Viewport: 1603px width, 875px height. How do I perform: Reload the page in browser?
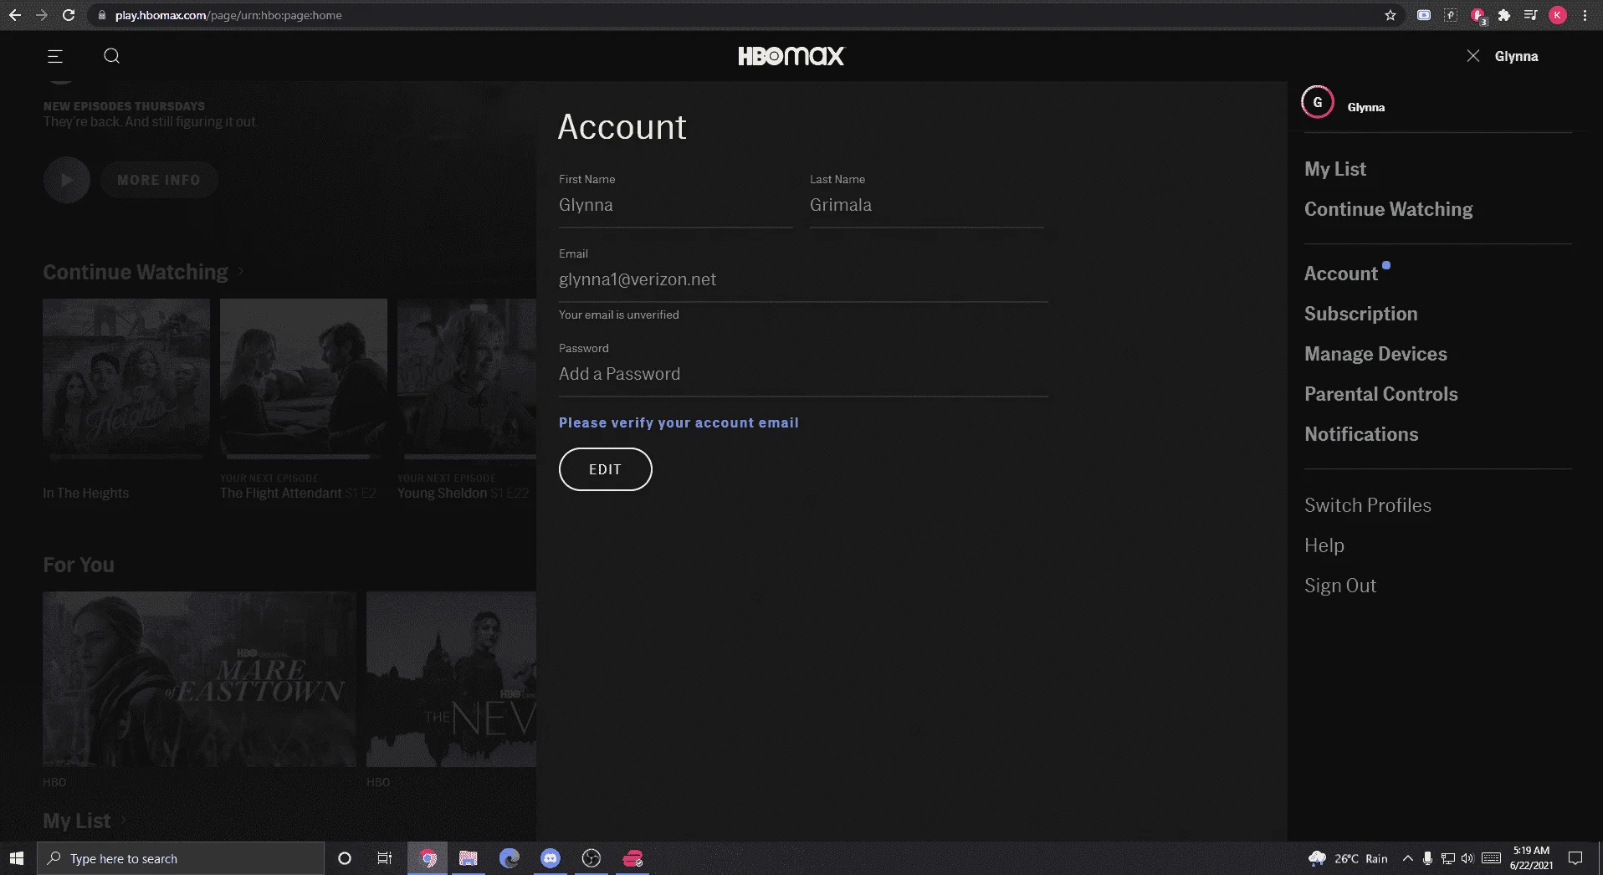(x=69, y=15)
